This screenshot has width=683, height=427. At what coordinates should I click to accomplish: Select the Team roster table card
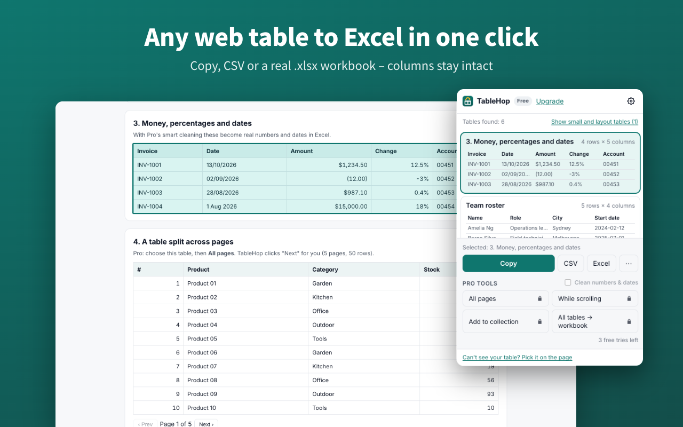(550, 217)
